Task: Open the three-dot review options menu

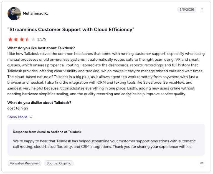Action: pyautogui.click(x=202, y=10)
